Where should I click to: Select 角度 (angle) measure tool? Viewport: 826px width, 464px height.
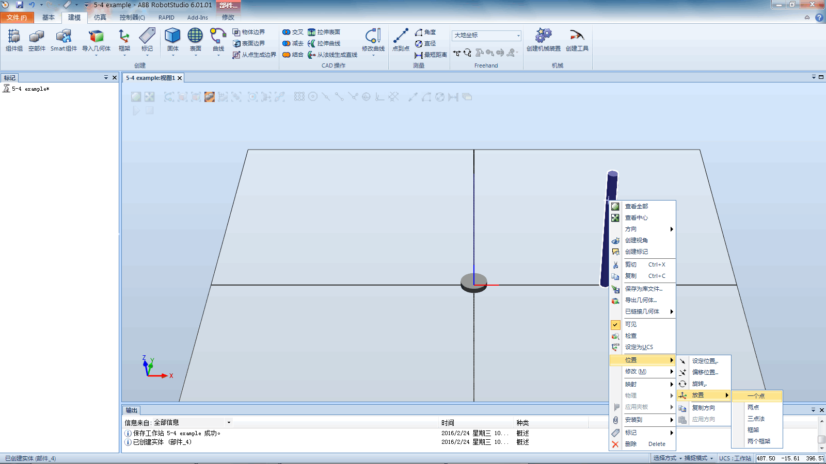coord(425,32)
